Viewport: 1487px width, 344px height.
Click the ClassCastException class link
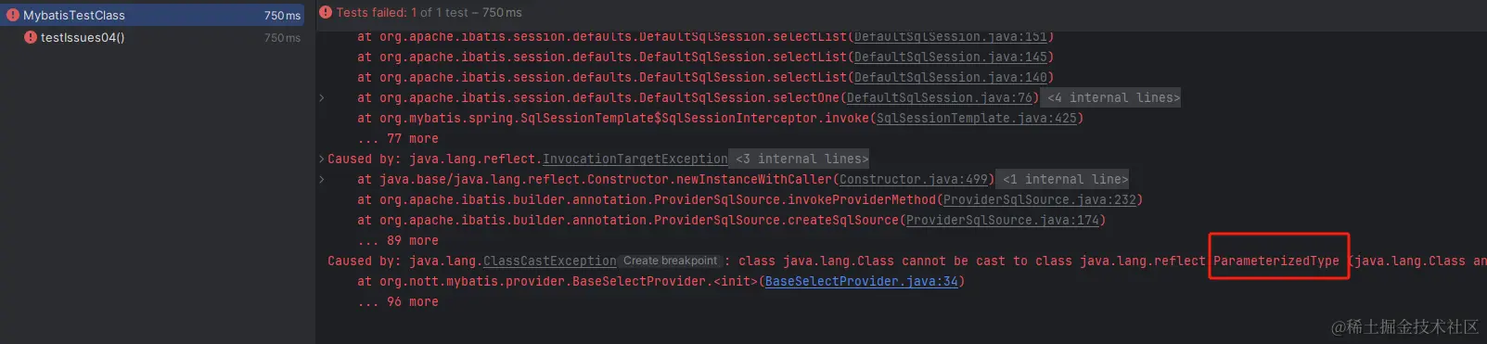pyautogui.click(x=549, y=261)
